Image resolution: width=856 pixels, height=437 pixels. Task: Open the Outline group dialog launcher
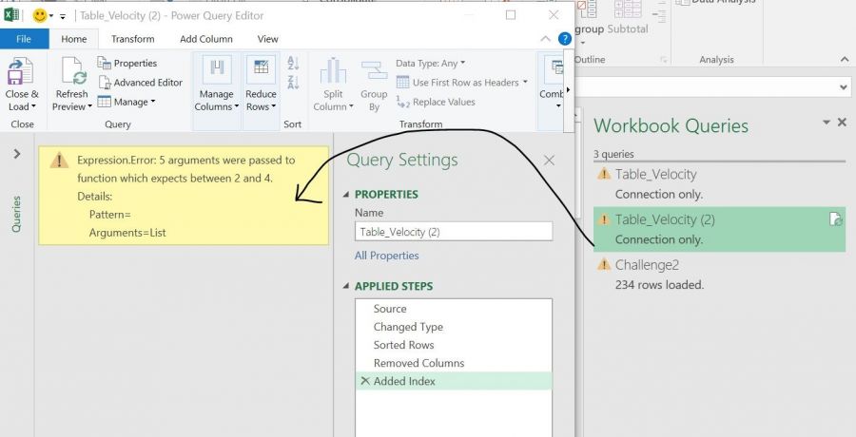coord(663,60)
